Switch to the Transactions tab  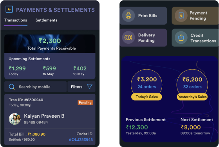tap(16, 20)
